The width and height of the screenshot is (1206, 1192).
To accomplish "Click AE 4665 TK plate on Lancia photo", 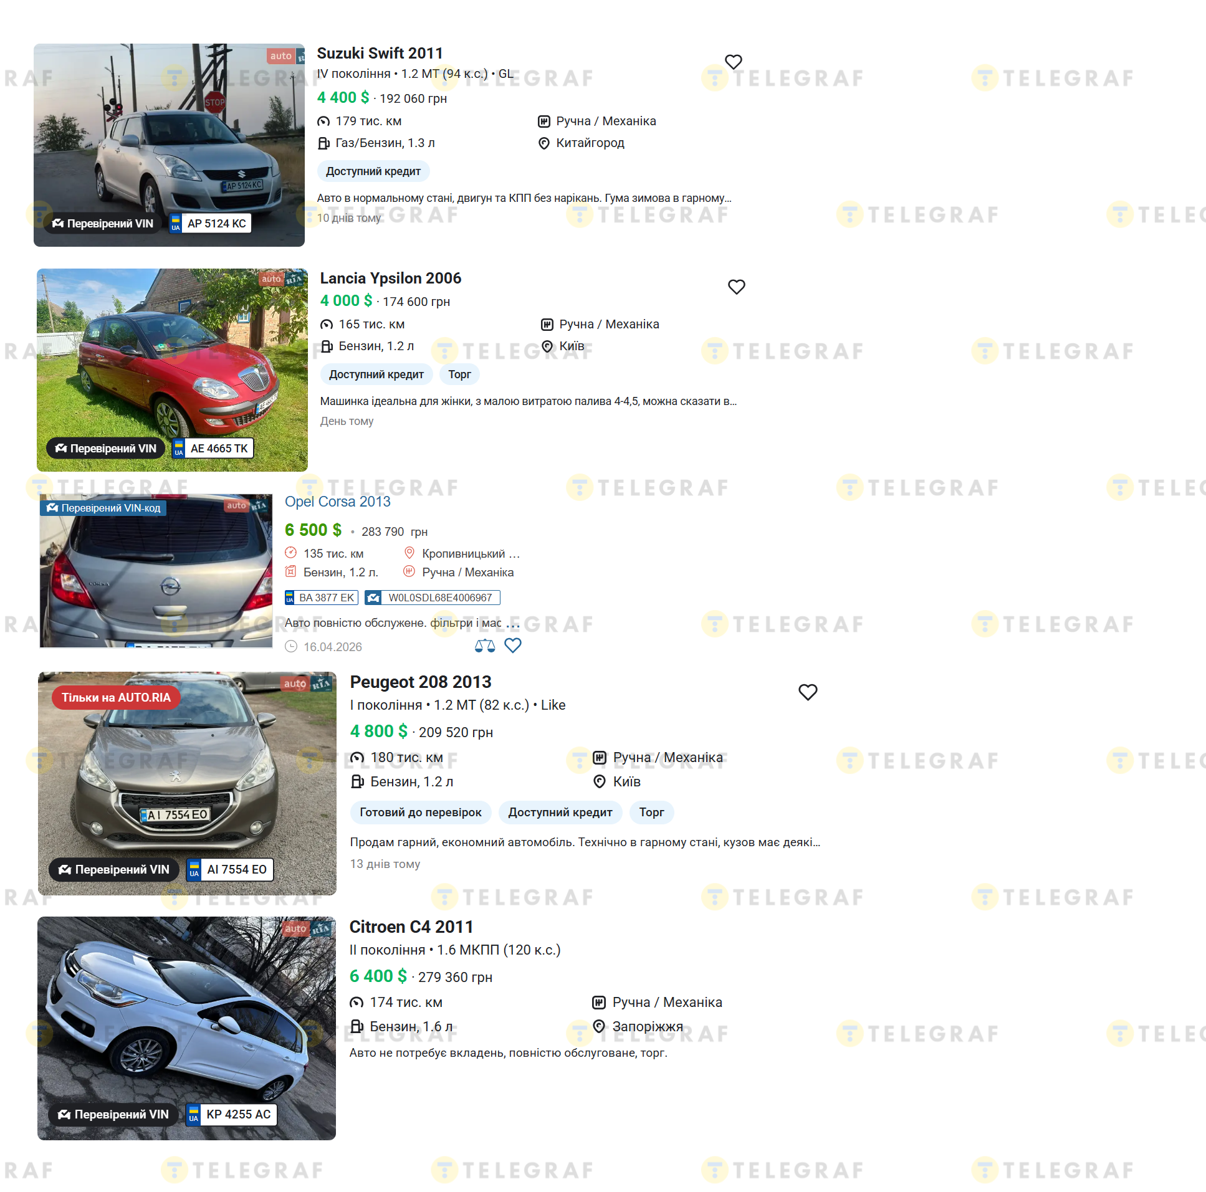I will tap(213, 448).
